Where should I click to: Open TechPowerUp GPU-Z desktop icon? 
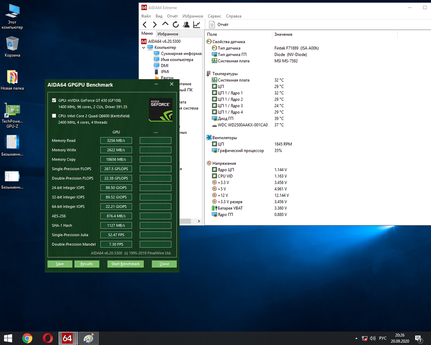(x=12, y=116)
